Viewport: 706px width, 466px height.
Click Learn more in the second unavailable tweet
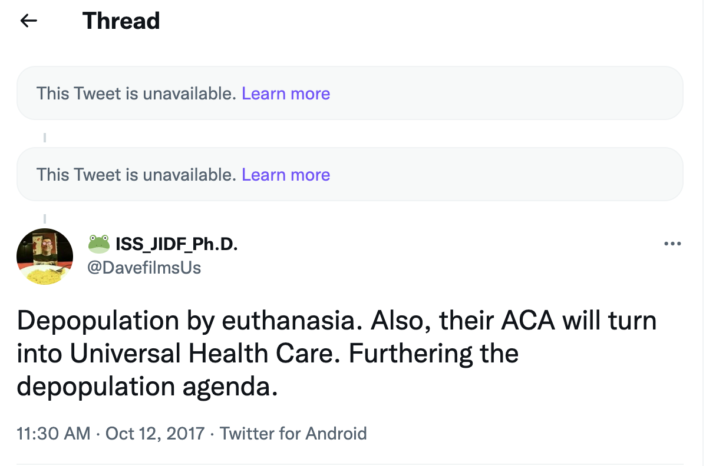pos(286,175)
